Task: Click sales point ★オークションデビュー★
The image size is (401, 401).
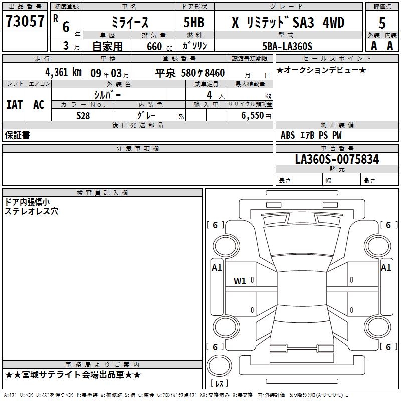Action: tap(321, 70)
